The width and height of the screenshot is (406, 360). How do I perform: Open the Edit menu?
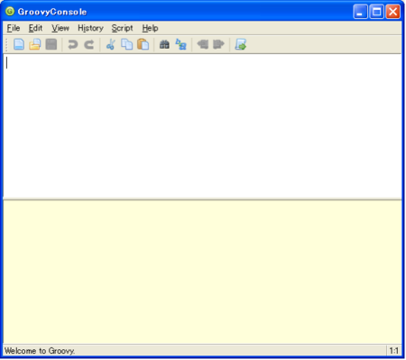(35, 28)
